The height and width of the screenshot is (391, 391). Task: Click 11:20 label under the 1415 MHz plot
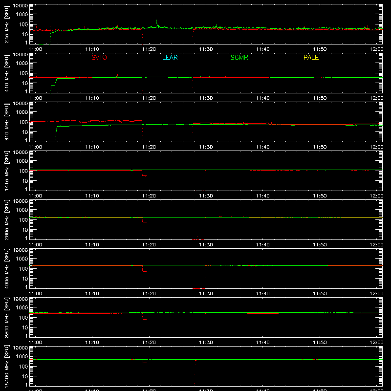click(x=149, y=196)
